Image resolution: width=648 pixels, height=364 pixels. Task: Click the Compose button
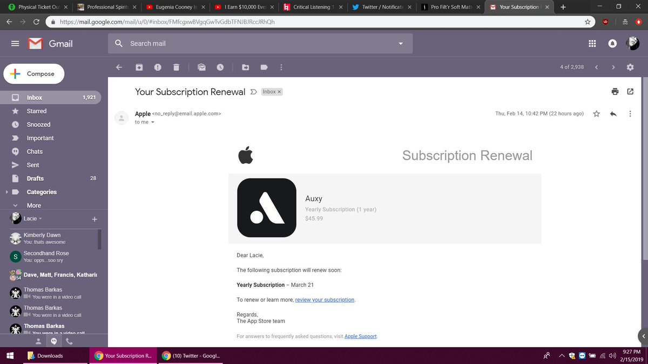(34, 74)
